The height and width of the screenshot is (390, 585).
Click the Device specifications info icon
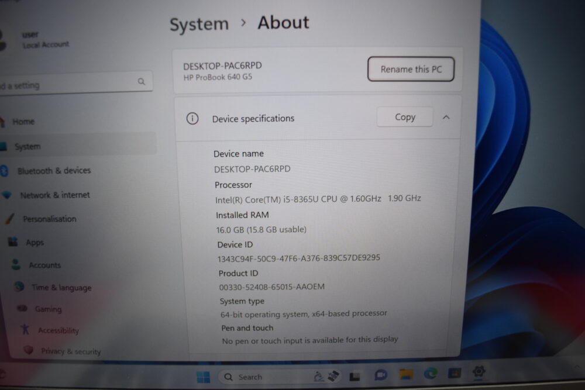coord(192,119)
